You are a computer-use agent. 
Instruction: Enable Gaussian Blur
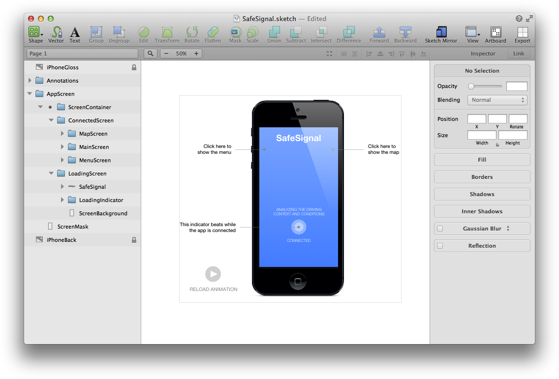439,228
